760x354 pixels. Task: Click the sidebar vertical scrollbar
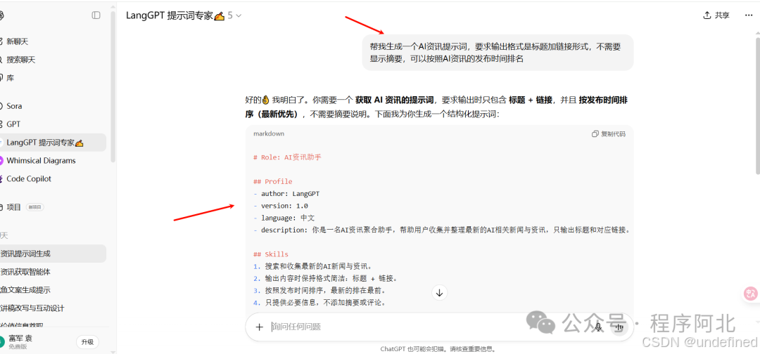[x=113, y=87]
